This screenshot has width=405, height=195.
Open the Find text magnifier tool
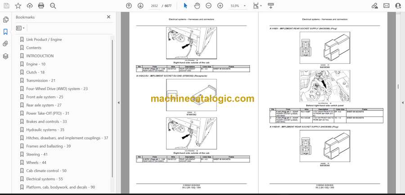pyautogui.click(x=53, y=6)
